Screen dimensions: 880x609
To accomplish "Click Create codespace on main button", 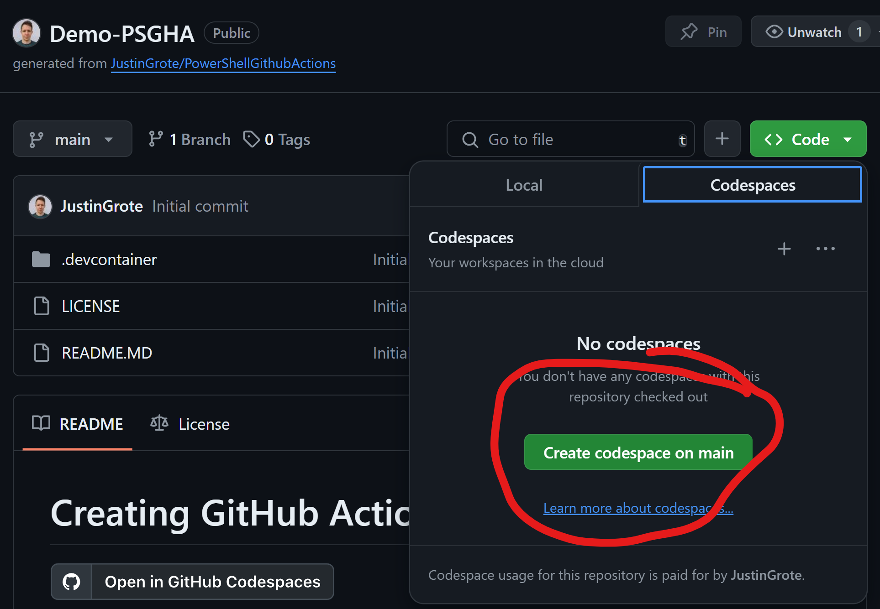I will tap(638, 453).
